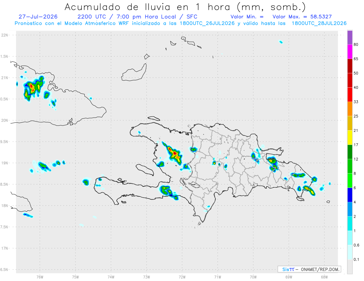Click the latitude label "21N"
The height and width of the screenshot is (281, 364).
(x=5, y=78)
